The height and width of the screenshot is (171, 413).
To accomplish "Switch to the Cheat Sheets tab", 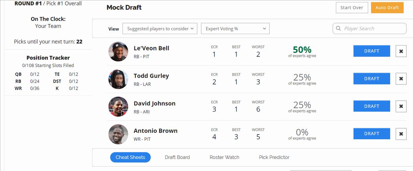I will click(130, 157).
